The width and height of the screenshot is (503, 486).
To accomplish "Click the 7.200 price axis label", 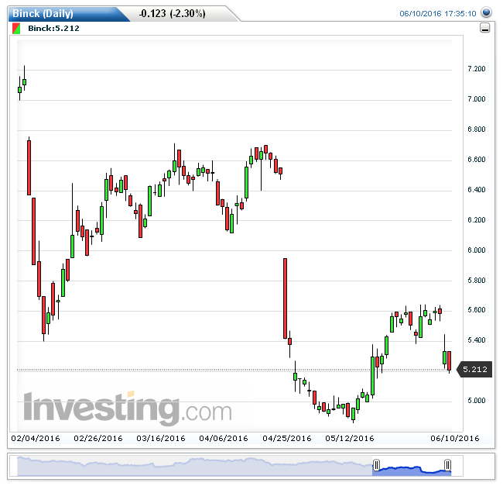I will [477, 69].
